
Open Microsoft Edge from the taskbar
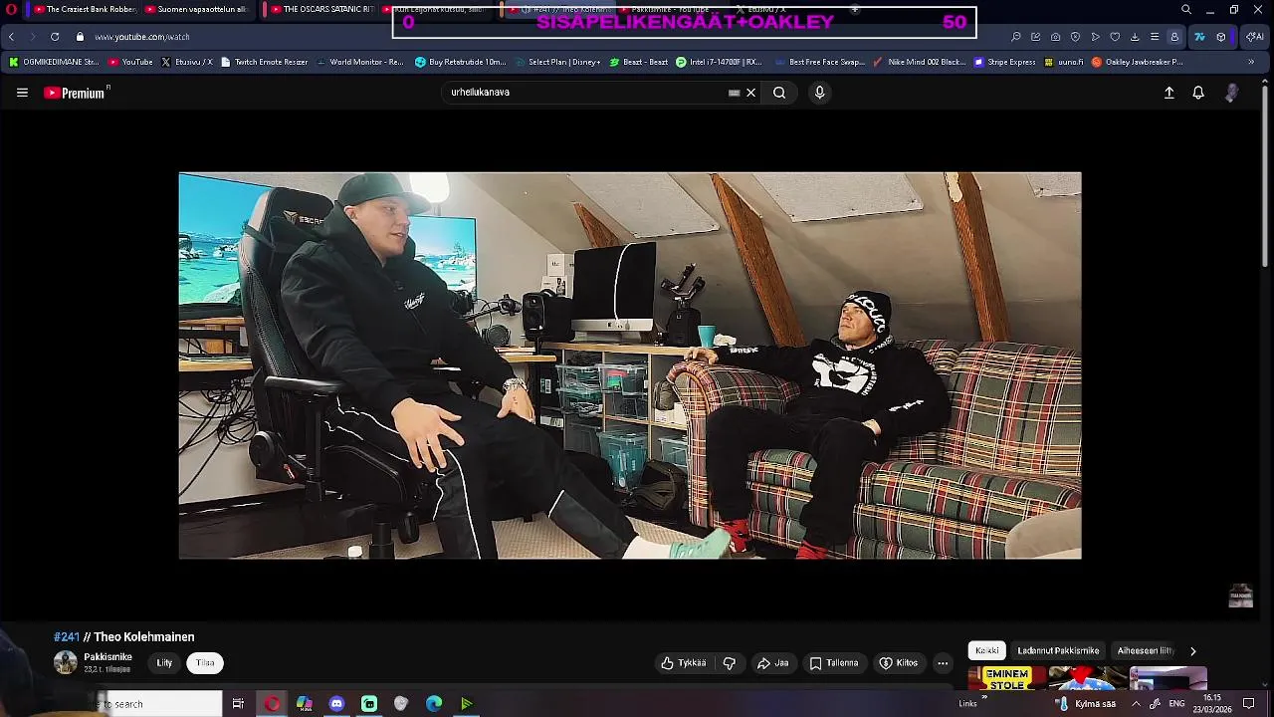(434, 704)
